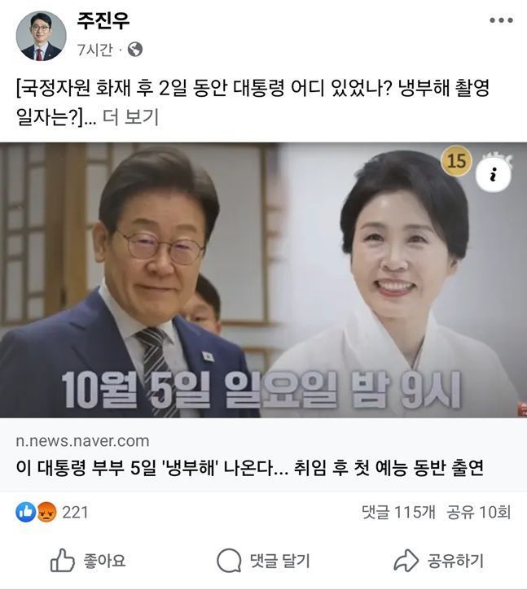Expand post text with 더 보기

130,117
